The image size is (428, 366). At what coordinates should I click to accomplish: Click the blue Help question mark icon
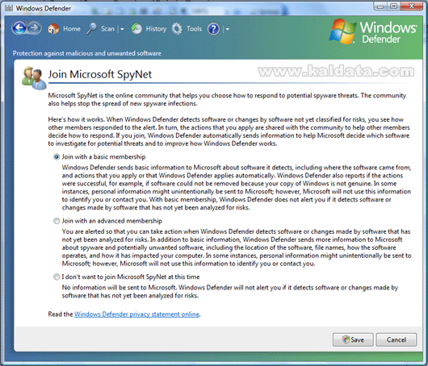pos(213,29)
